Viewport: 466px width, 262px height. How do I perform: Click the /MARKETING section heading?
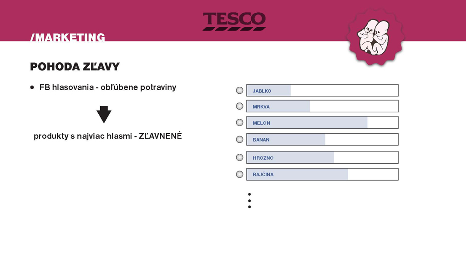(67, 37)
